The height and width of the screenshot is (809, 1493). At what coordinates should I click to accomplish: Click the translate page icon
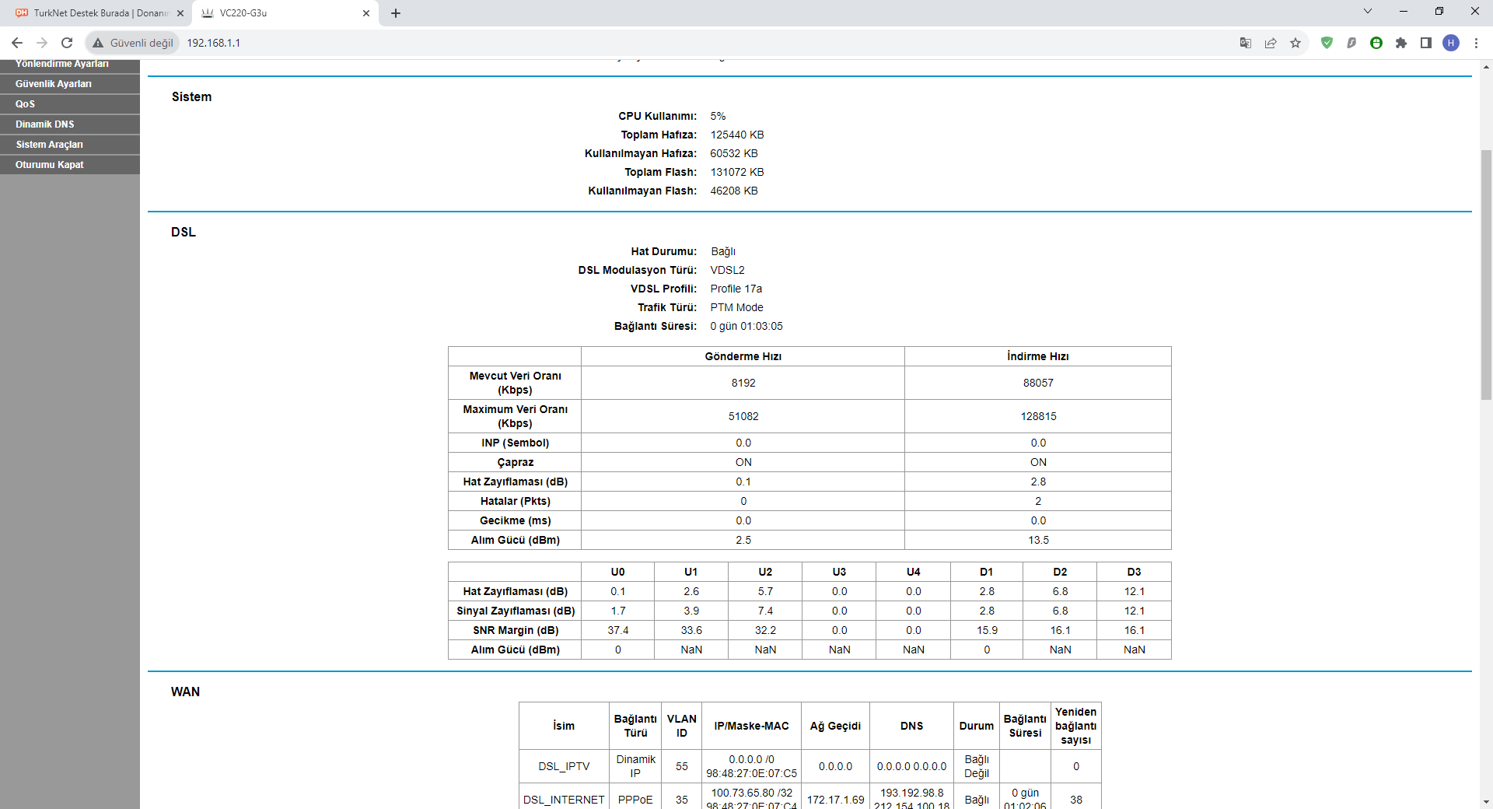pos(1246,43)
